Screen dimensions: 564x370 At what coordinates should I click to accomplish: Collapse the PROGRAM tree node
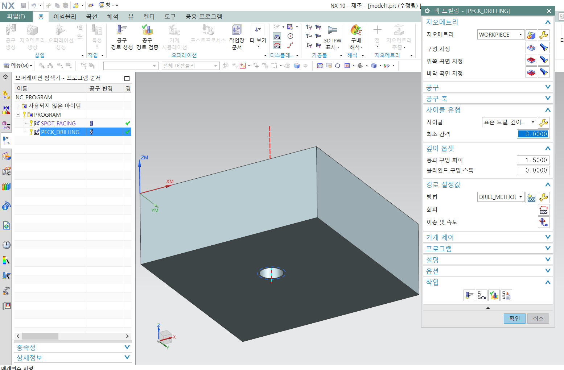(18, 115)
